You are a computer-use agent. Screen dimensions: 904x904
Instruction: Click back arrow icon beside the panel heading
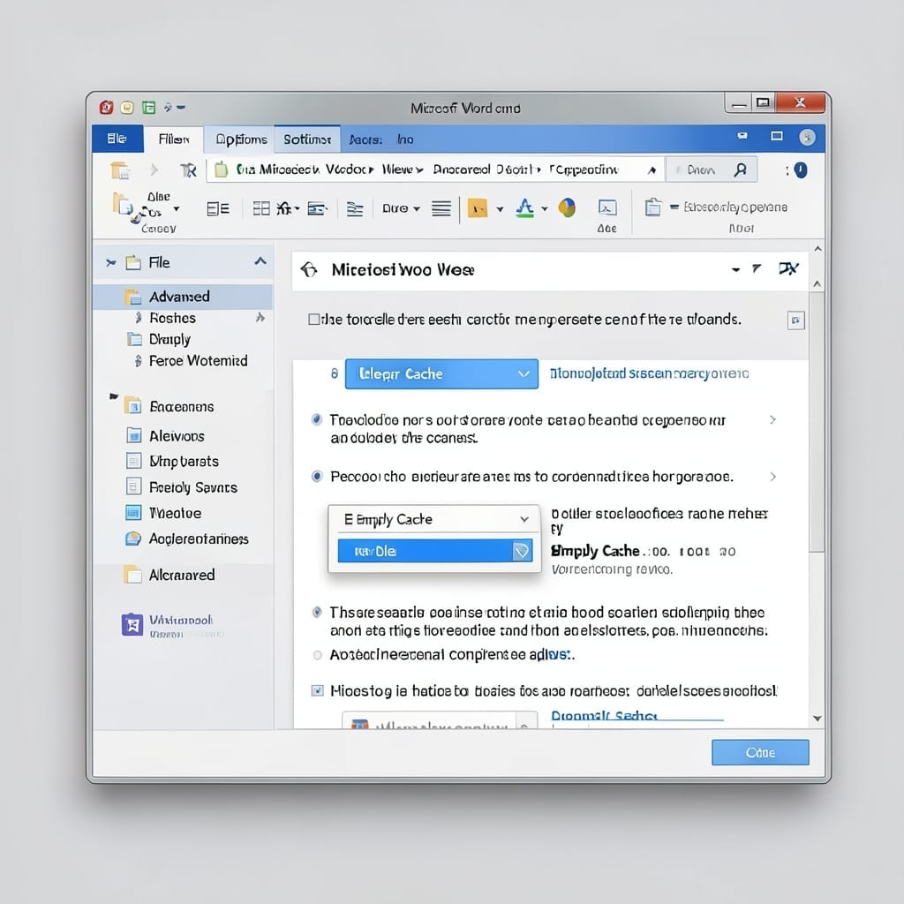point(309,270)
